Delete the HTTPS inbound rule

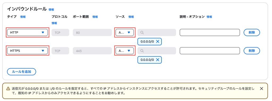coord(252,51)
